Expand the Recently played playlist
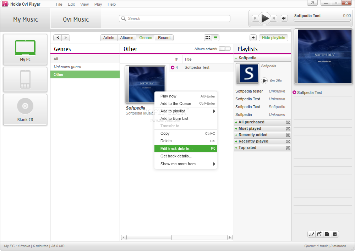355x251 pixels. tap(236, 141)
